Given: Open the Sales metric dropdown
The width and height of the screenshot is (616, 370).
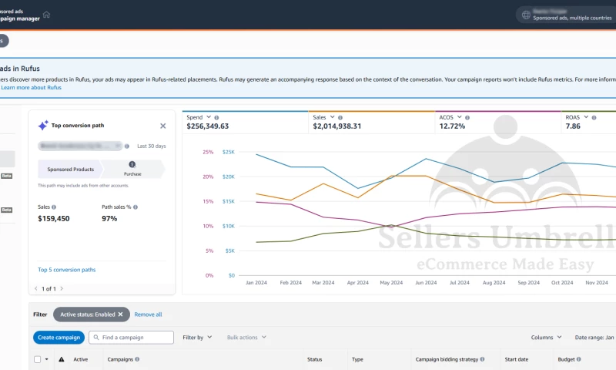Looking at the screenshot, I should 332,118.
